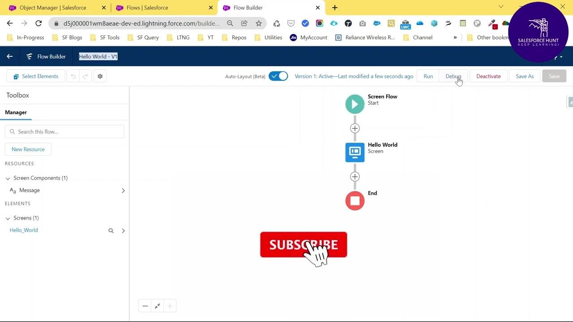Click the Message resource row
573x322 pixels.
tap(64, 191)
